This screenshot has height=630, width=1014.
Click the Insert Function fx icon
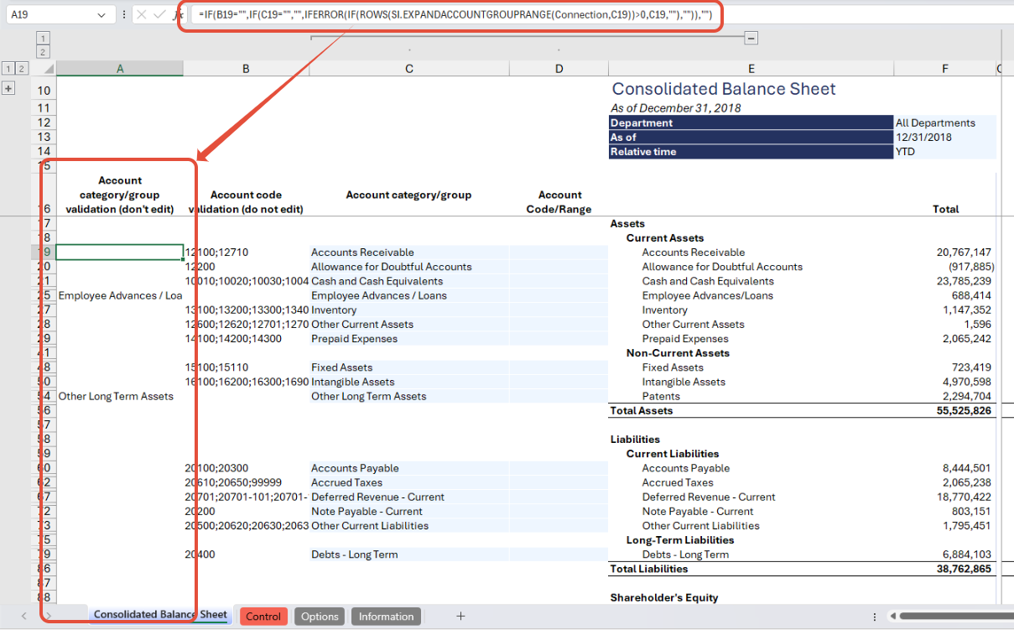[177, 15]
